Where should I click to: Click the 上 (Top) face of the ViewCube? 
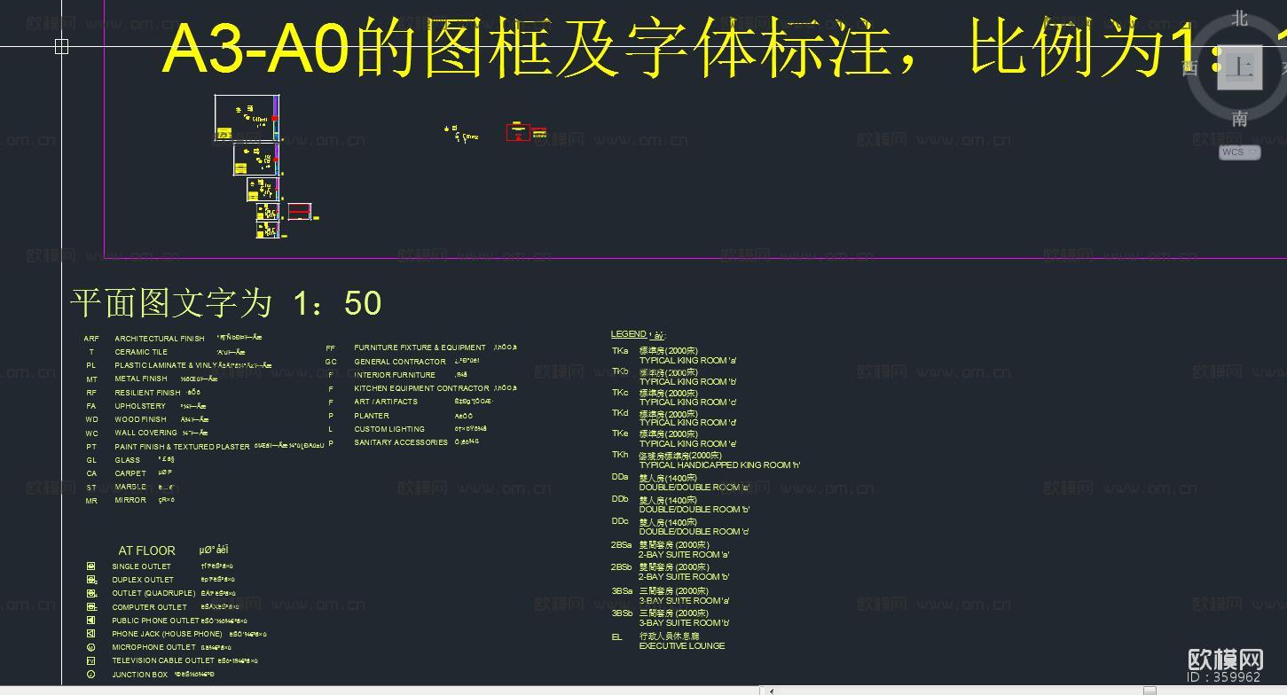pyautogui.click(x=1239, y=67)
